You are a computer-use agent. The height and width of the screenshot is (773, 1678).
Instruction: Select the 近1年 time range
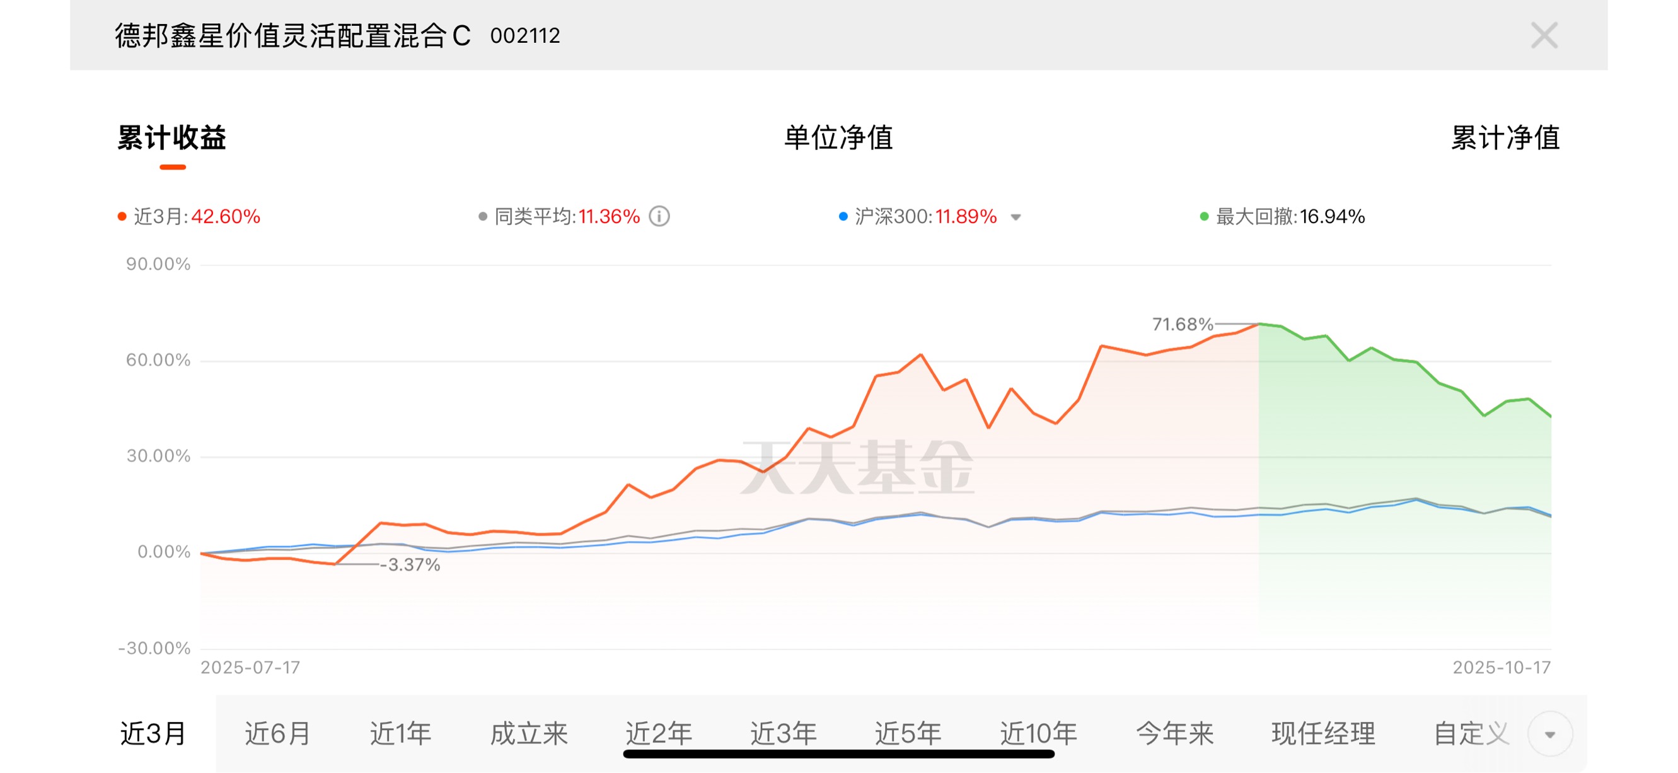[401, 734]
